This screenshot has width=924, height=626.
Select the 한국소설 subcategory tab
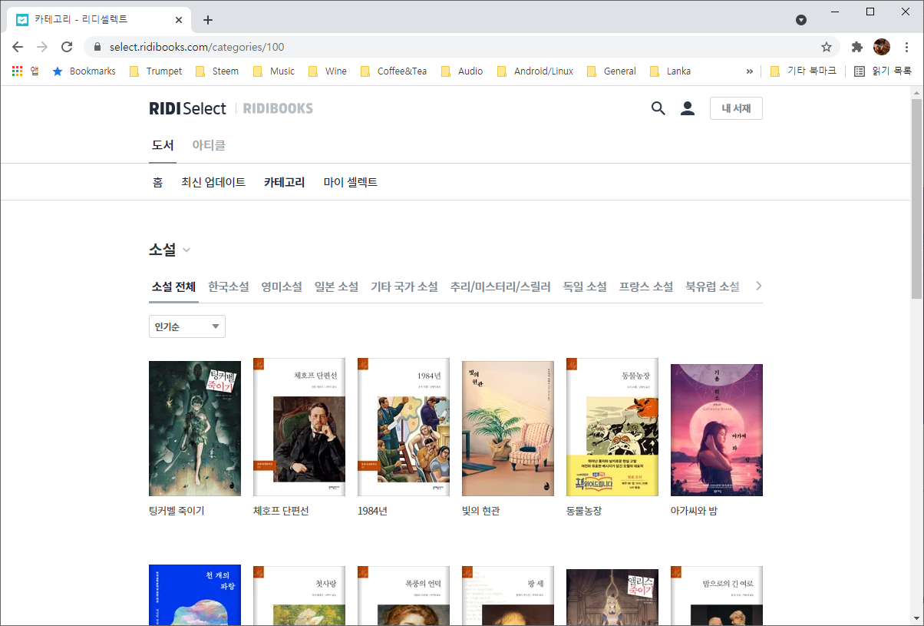click(x=229, y=287)
